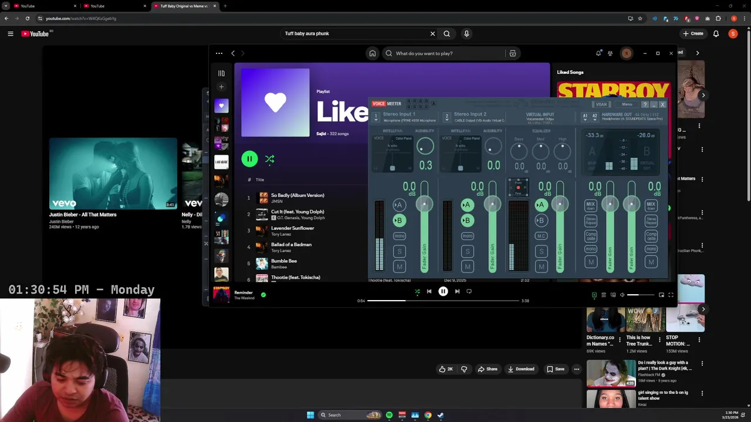This screenshot has width=751, height=422.
Task: Expand YouTube next chips arrow
Action: pos(697,53)
